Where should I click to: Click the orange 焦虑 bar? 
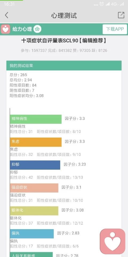pos(36,142)
